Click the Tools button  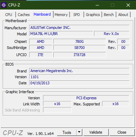point(67,132)
